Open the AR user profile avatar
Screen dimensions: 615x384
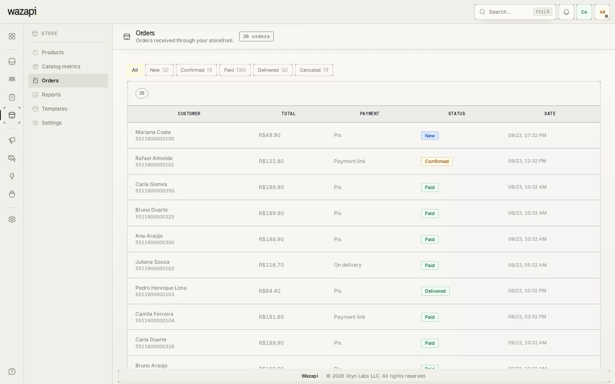pyautogui.click(x=602, y=12)
